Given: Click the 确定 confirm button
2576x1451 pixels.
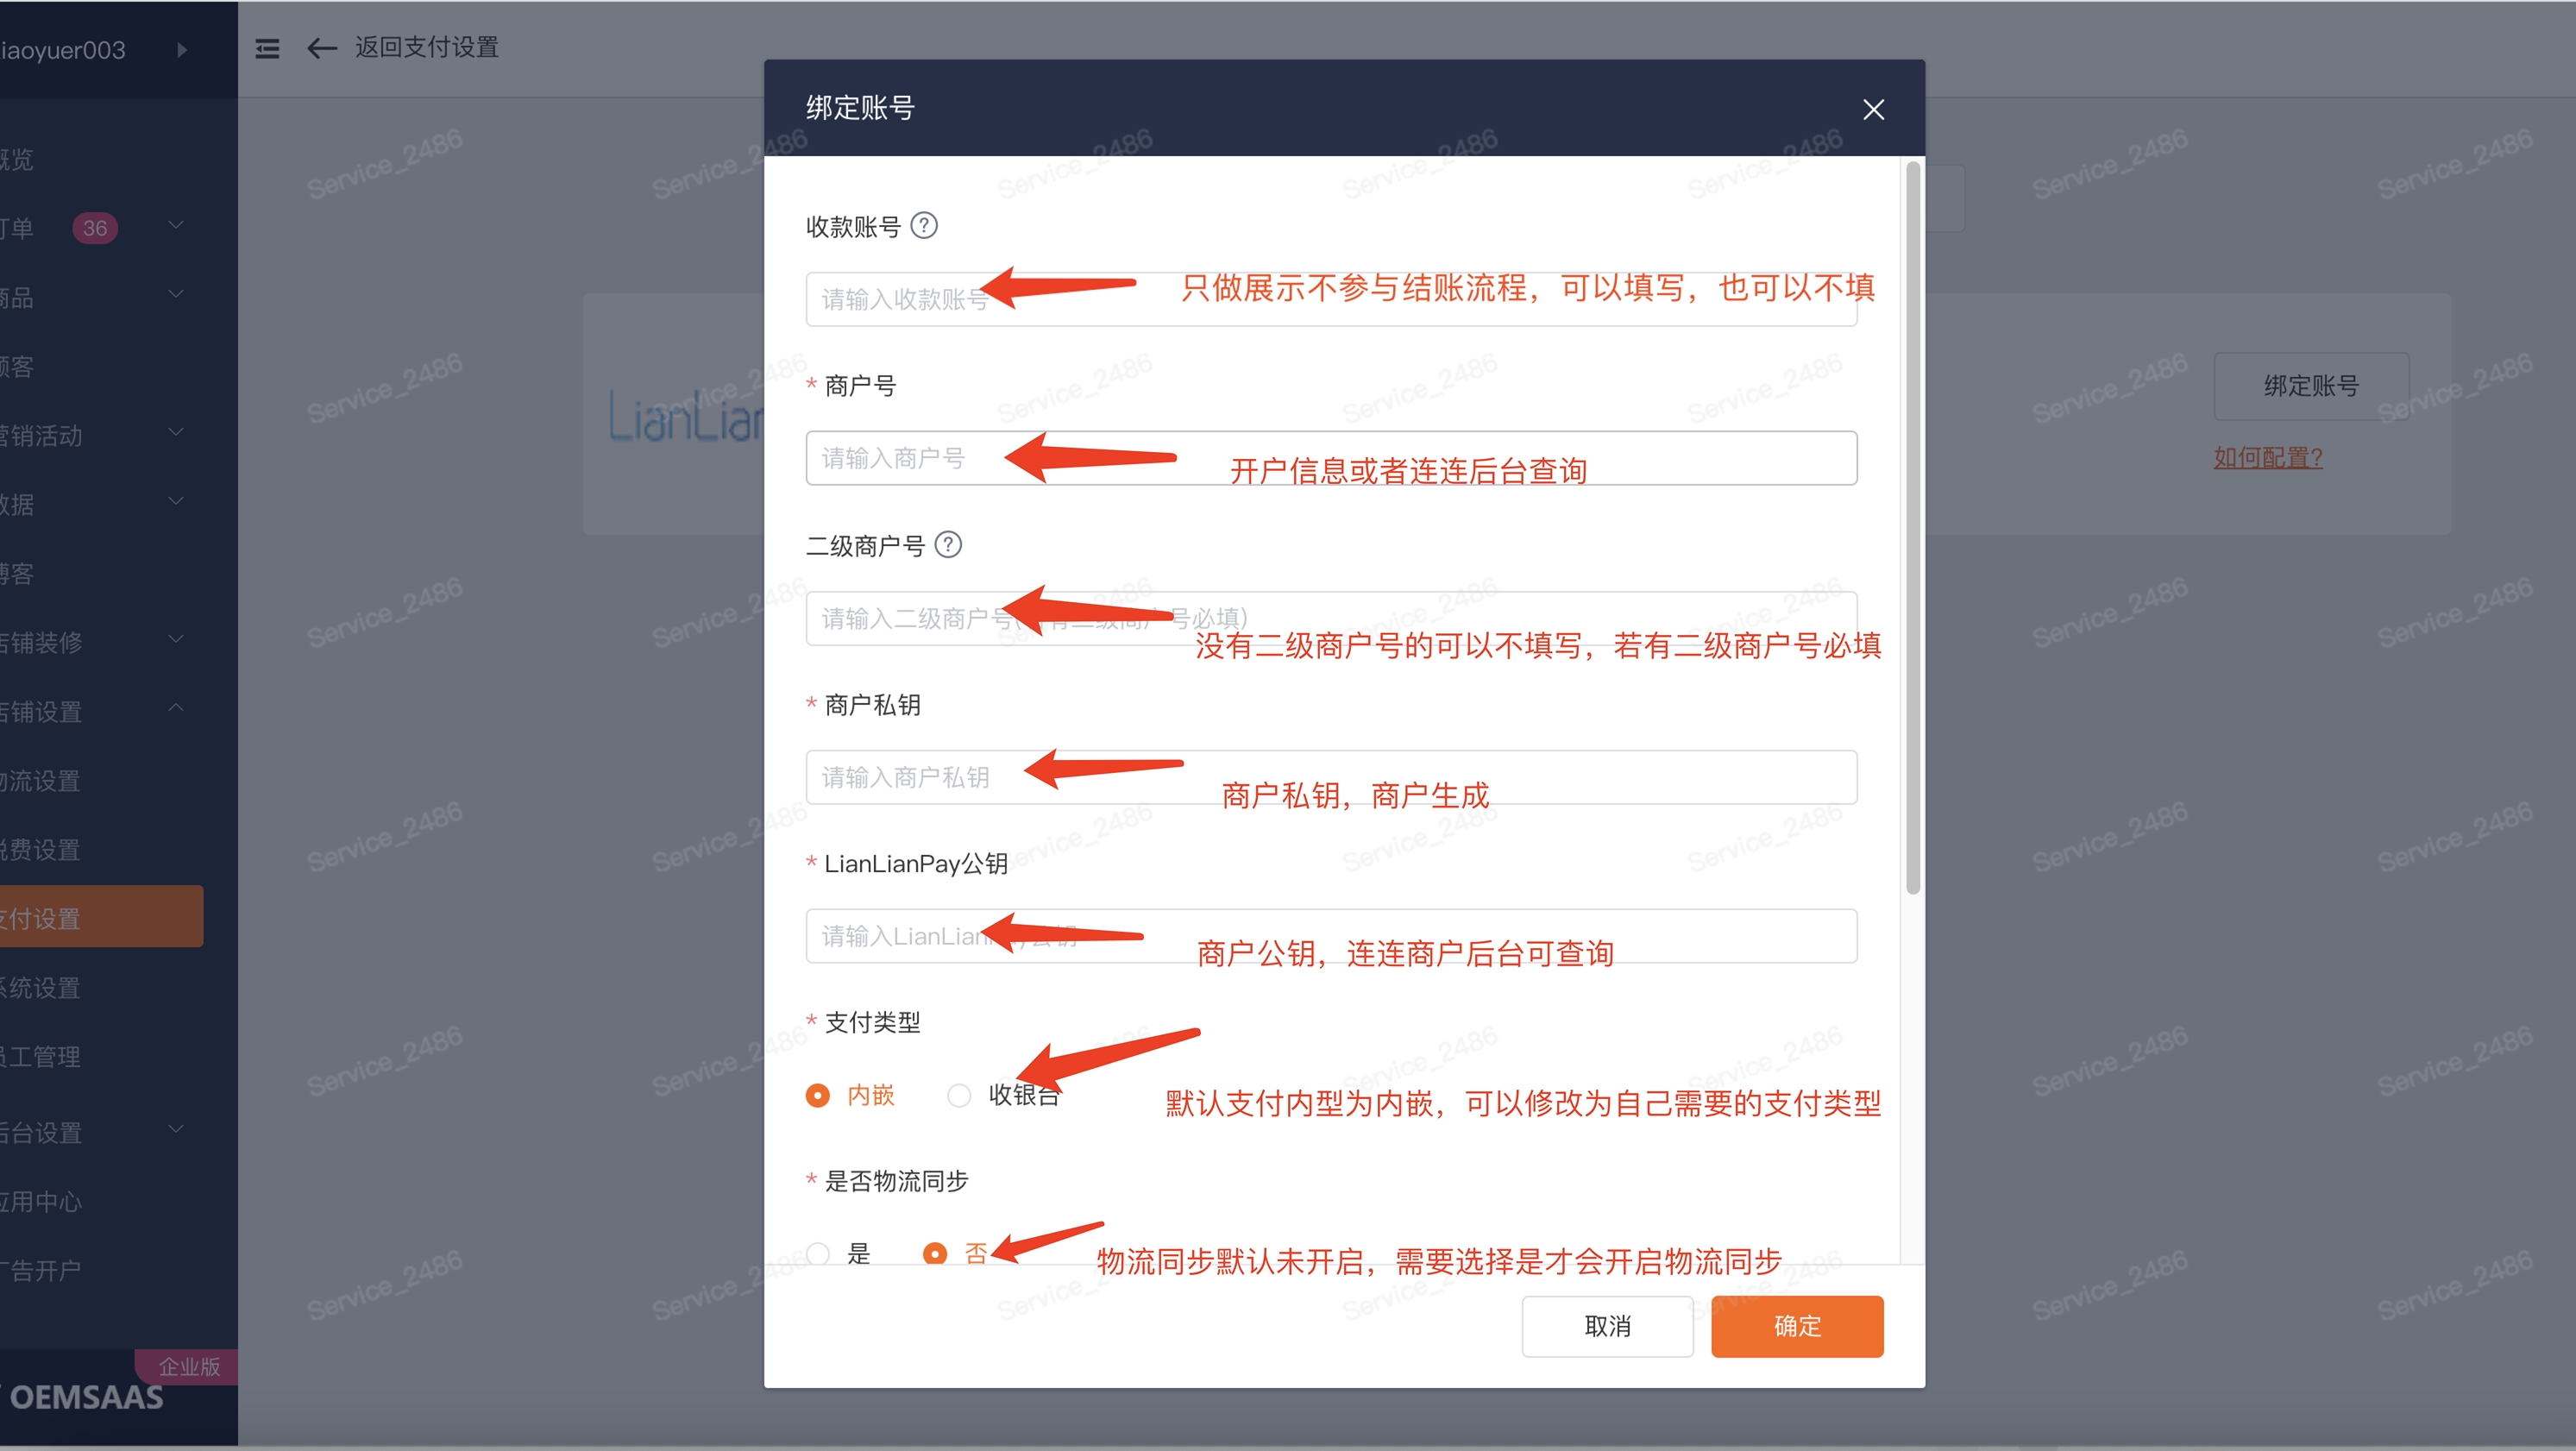Looking at the screenshot, I should click(x=1796, y=1326).
